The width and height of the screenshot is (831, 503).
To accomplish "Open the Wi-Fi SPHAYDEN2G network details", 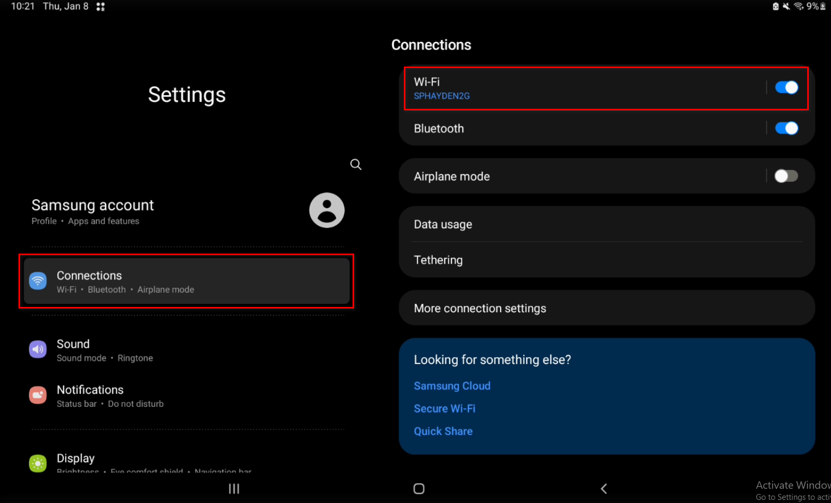I will [x=581, y=88].
